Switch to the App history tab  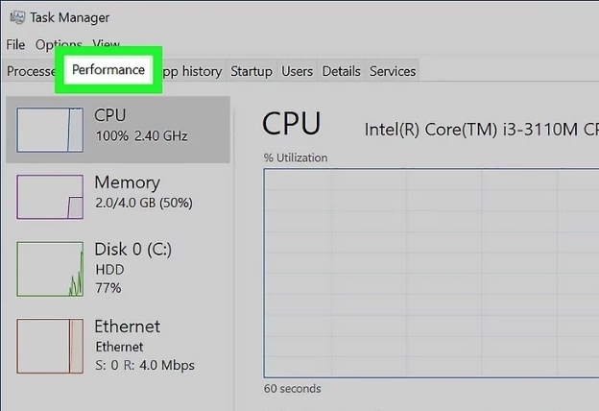point(192,71)
